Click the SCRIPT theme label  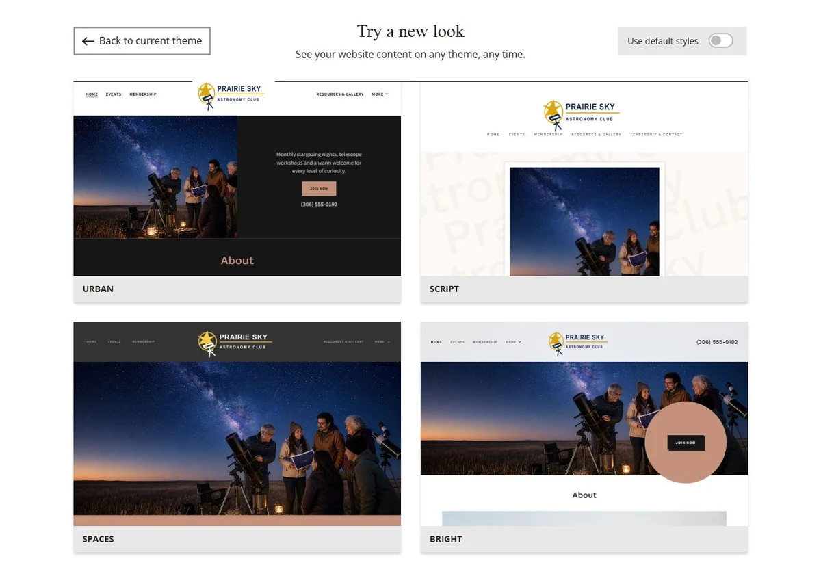click(444, 289)
